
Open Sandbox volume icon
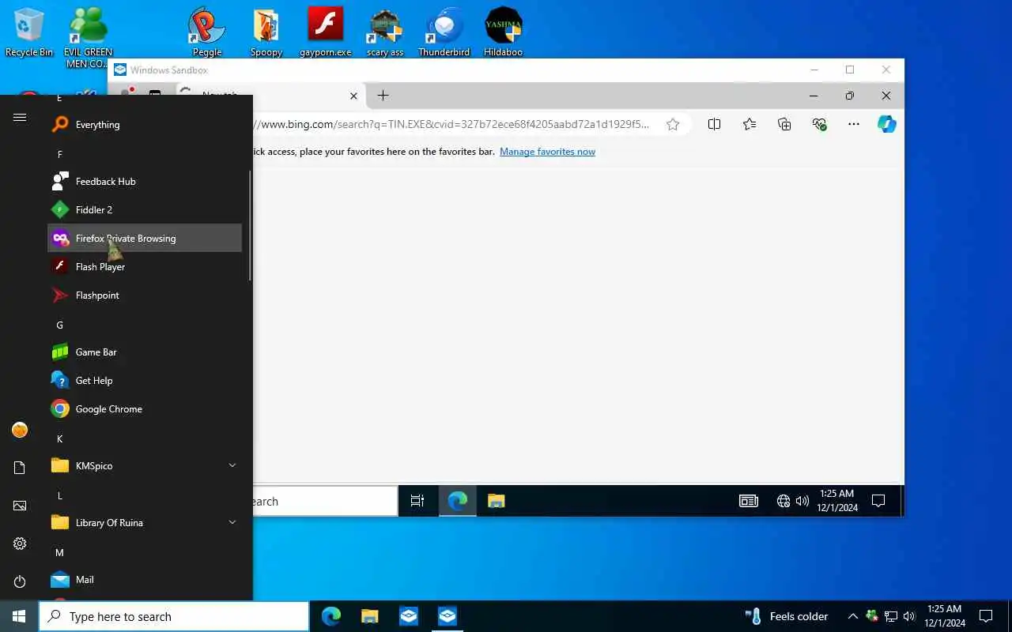point(802,501)
